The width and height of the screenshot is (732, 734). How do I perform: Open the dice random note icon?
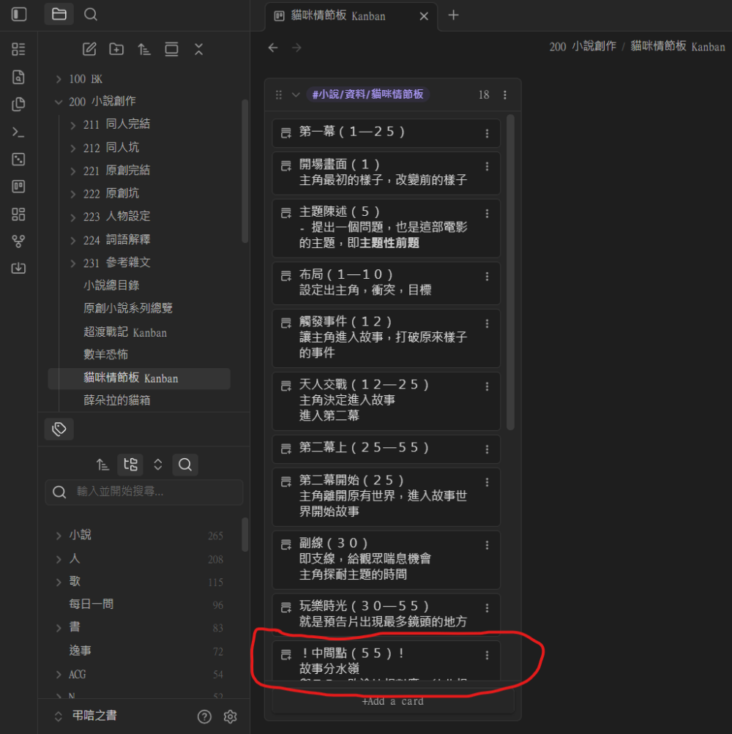pyautogui.click(x=18, y=159)
